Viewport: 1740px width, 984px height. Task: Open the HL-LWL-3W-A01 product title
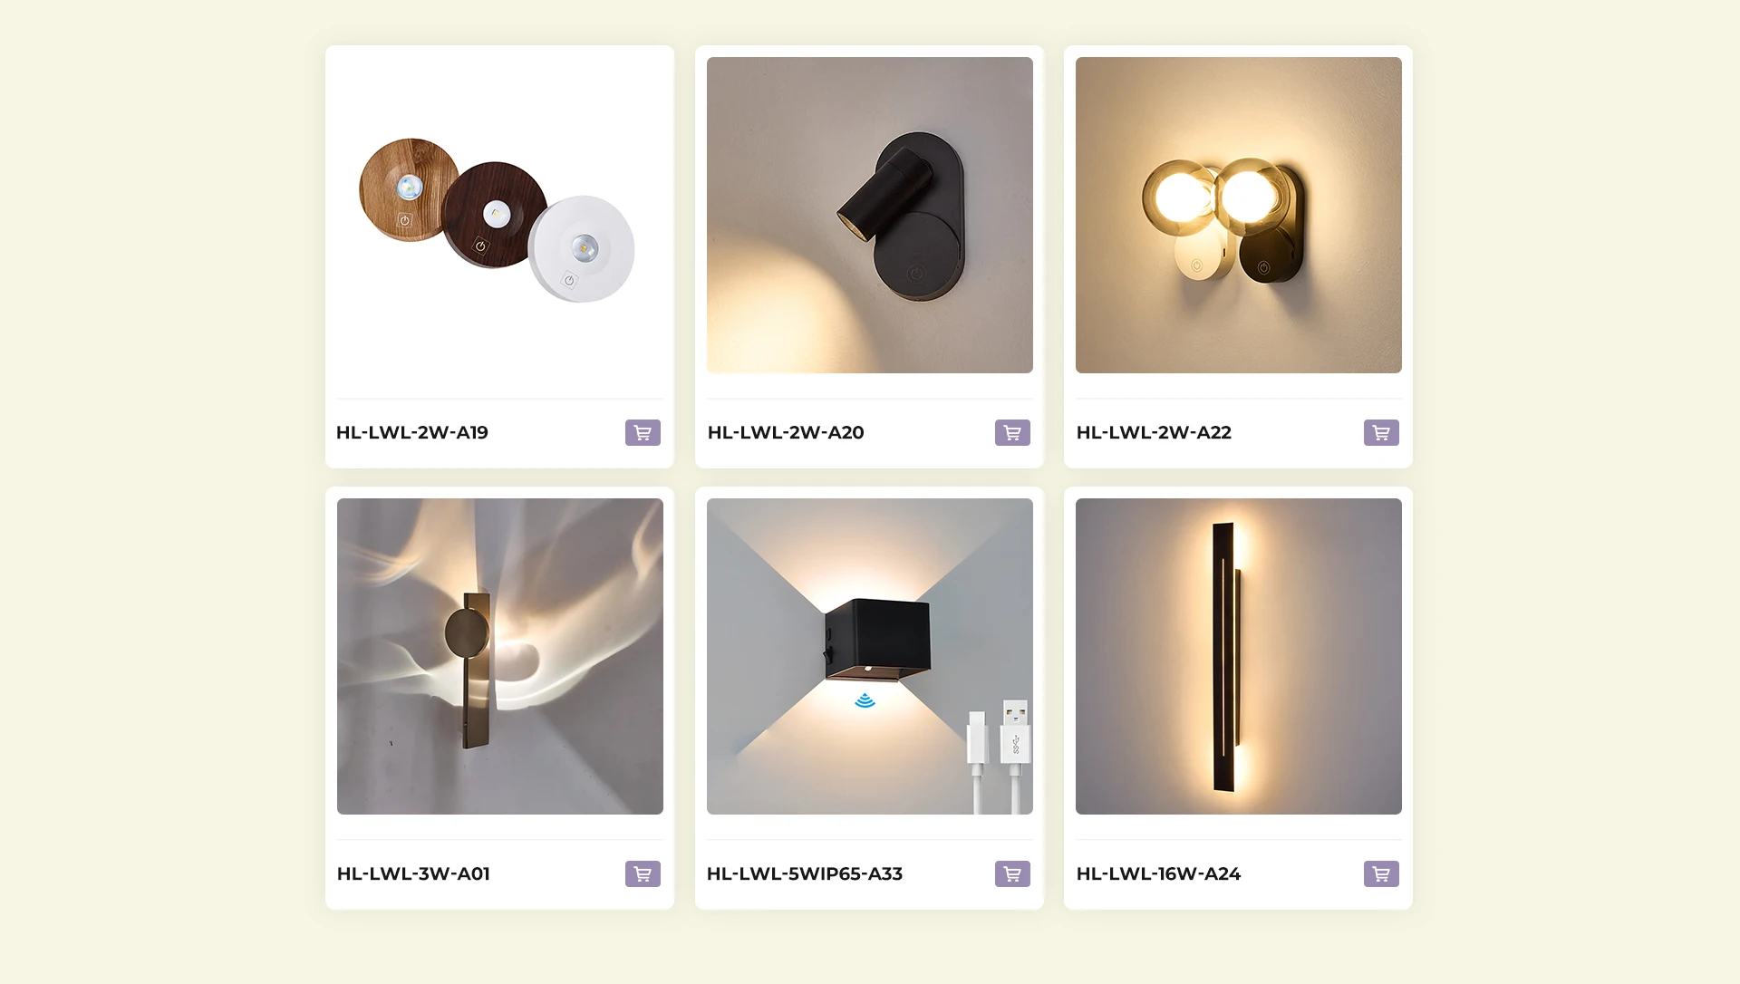point(413,874)
